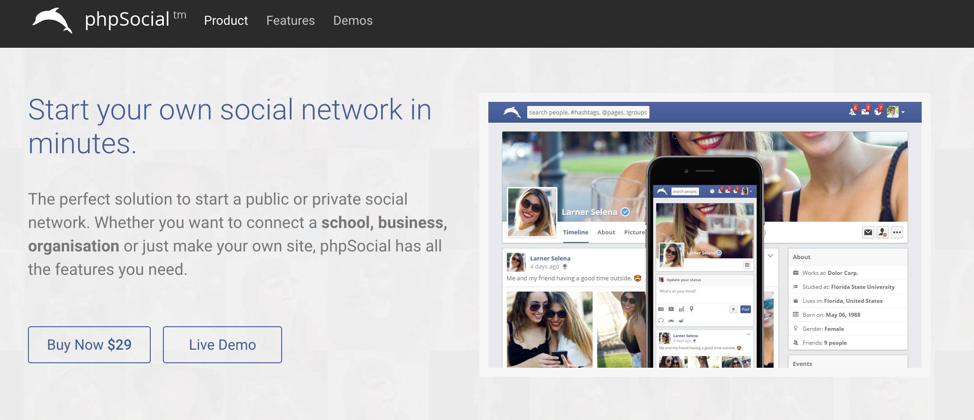The width and height of the screenshot is (974, 420).
Task: Switch to the Timeline profile tab
Action: tap(575, 232)
